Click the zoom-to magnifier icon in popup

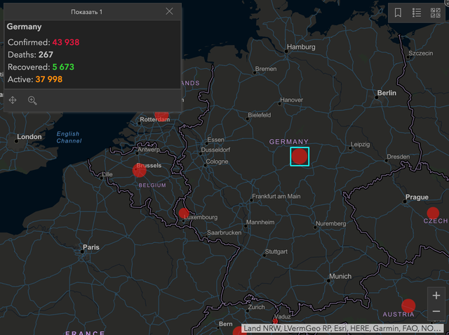(32, 100)
